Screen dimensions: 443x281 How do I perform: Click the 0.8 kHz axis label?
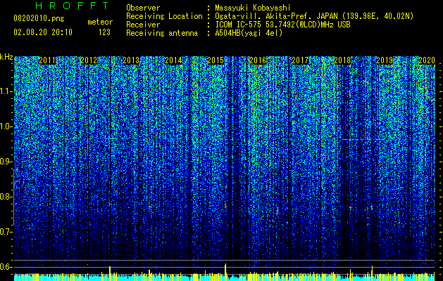(6, 197)
